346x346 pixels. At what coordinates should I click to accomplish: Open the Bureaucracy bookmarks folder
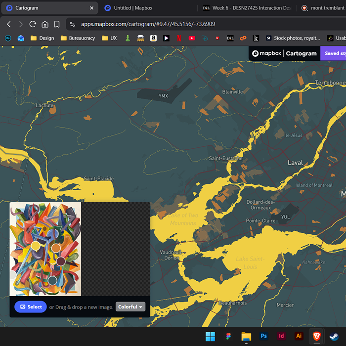[78, 38]
